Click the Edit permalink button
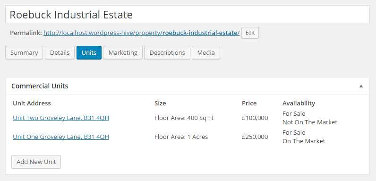 250,33
